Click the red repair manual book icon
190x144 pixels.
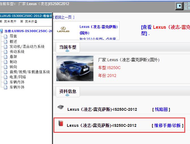[x=61, y=123]
